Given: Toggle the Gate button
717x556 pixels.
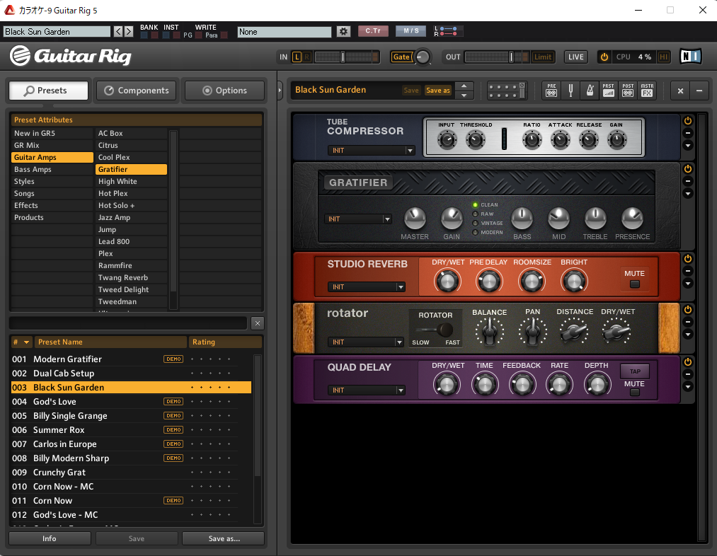Looking at the screenshot, I should click(401, 57).
